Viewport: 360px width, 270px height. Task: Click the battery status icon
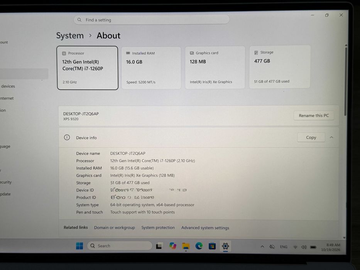coord(313,247)
